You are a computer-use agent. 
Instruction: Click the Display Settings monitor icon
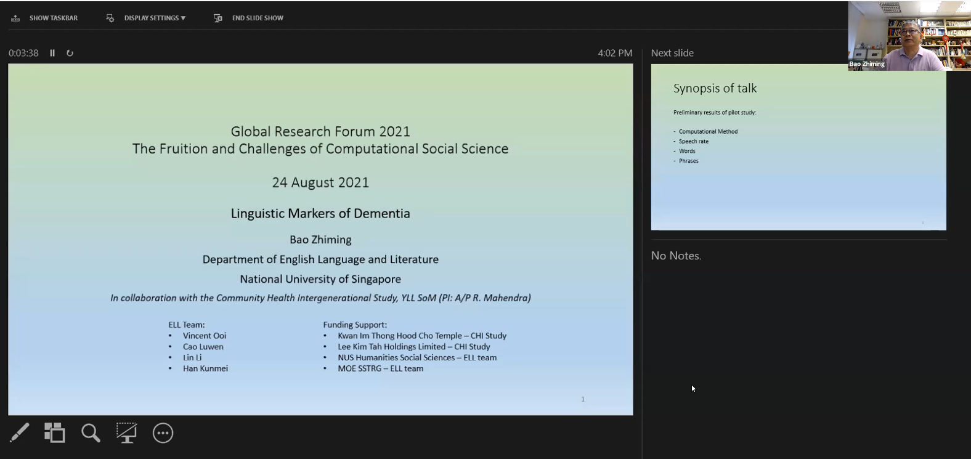(x=110, y=18)
